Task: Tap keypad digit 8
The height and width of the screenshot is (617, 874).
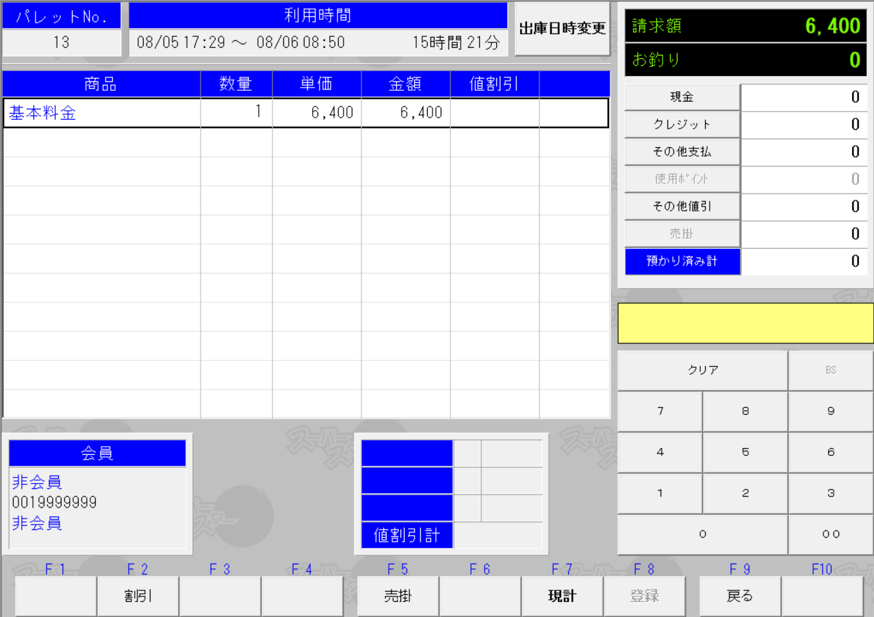Action: coord(745,411)
